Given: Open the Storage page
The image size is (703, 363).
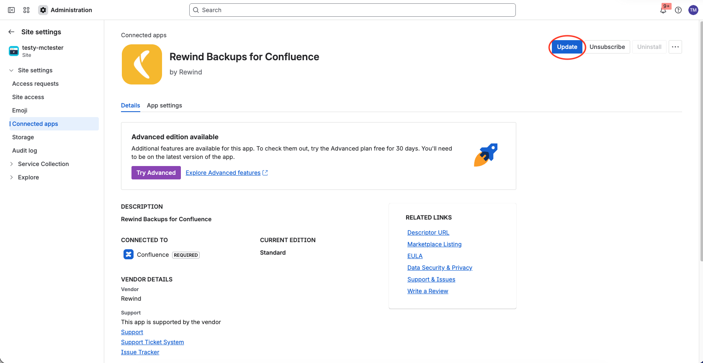Looking at the screenshot, I should (x=23, y=137).
